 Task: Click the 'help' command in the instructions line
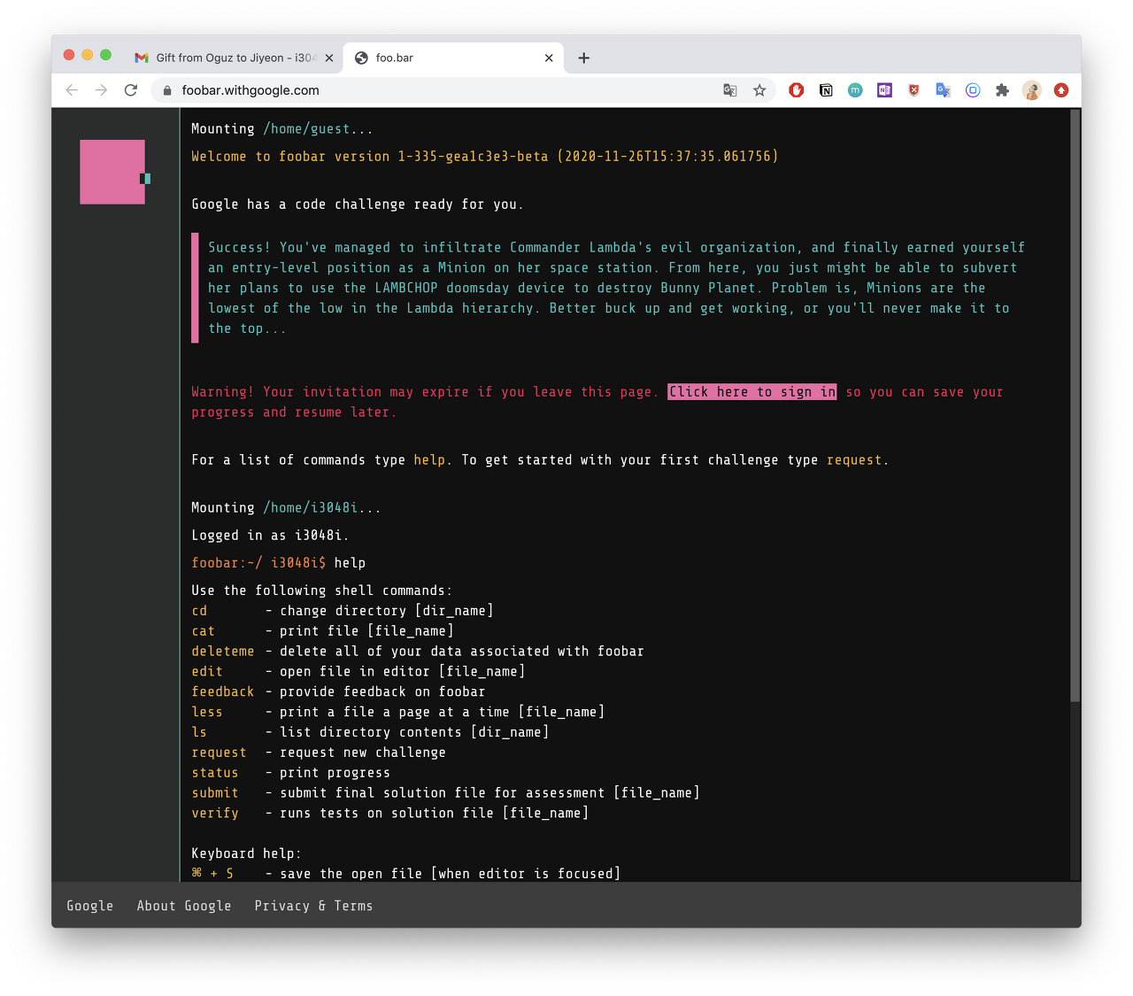[429, 460]
